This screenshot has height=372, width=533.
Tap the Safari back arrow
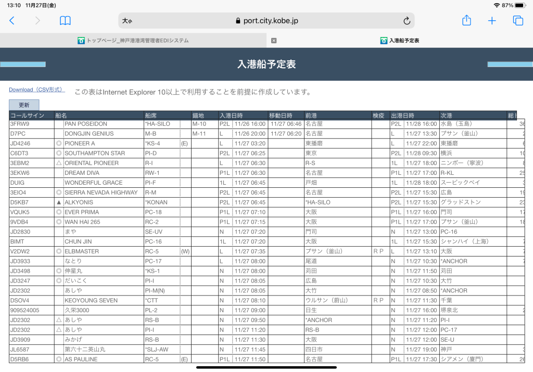tap(12, 21)
